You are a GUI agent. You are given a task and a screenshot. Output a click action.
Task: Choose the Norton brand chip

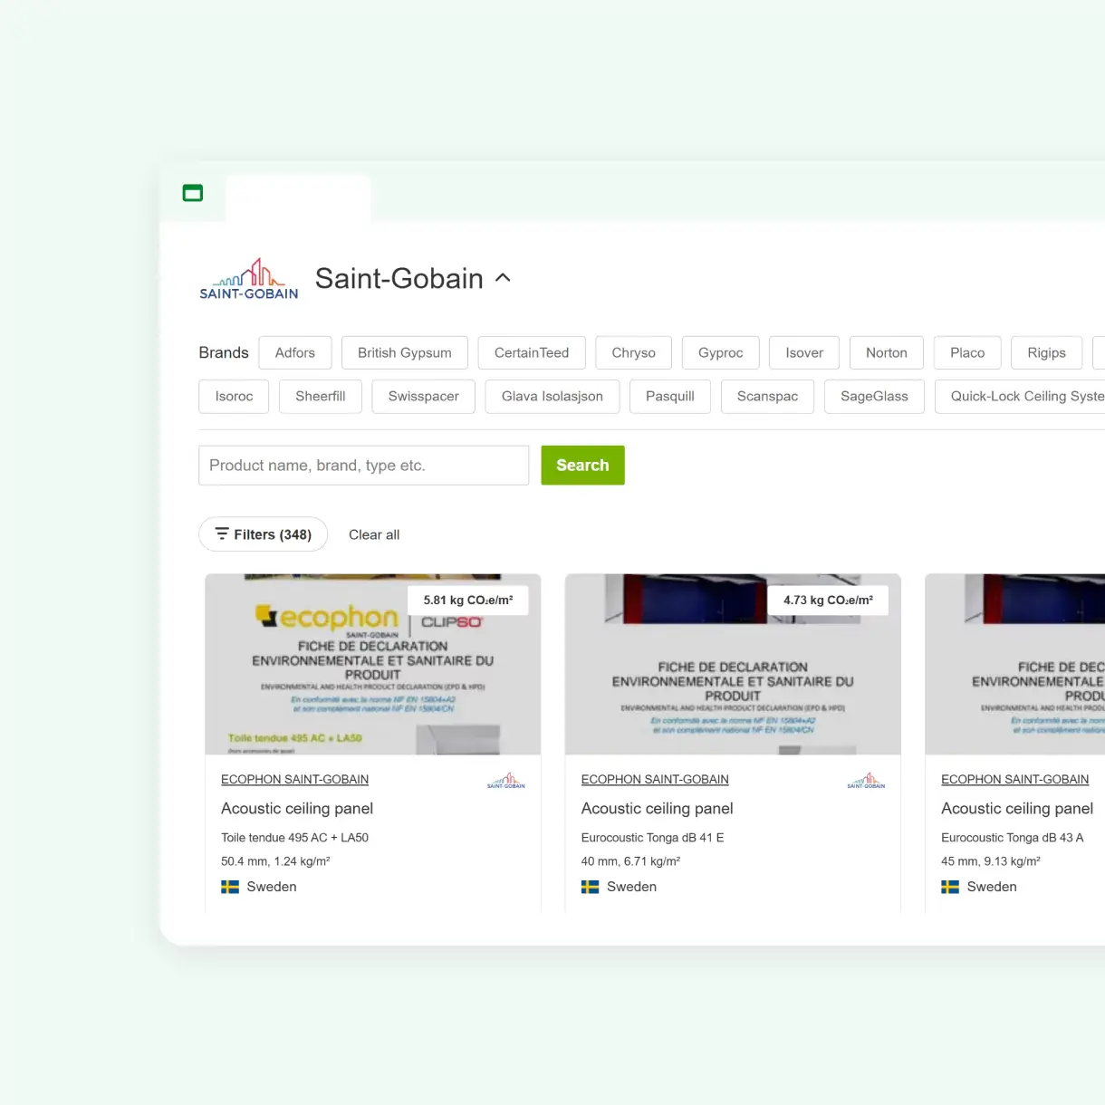887,353
